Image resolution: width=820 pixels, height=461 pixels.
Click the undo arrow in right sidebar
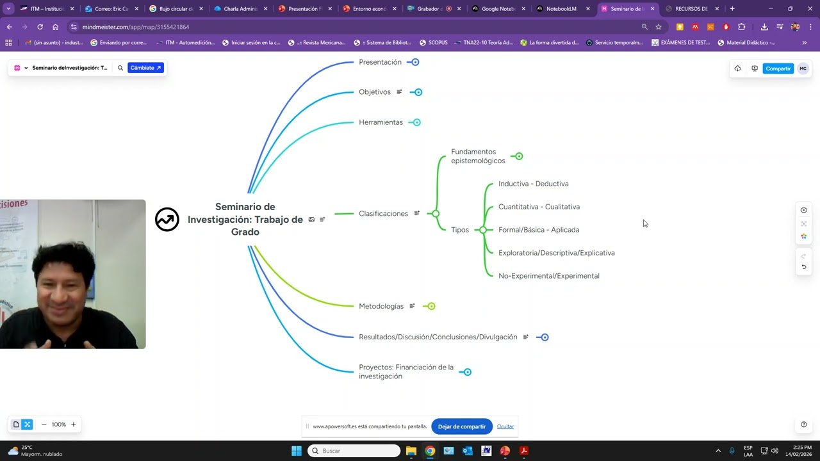pos(803,267)
